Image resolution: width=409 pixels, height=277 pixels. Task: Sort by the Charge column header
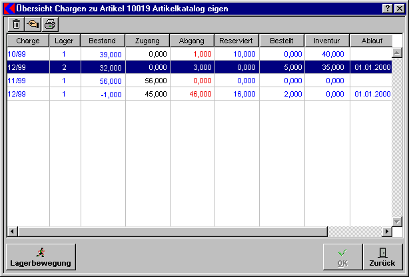pyautogui.click(x=28, y=41)
